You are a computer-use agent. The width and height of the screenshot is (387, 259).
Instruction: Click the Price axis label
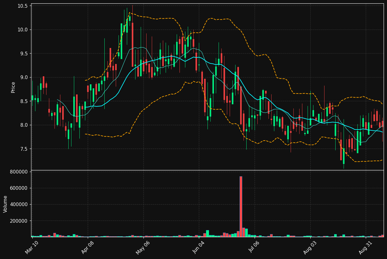(x=13, y=87)
